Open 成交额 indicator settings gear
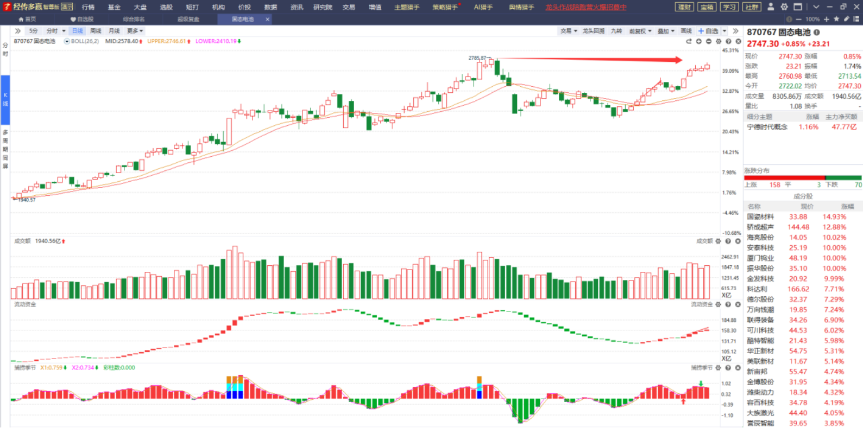 click(x=718, y=241)
